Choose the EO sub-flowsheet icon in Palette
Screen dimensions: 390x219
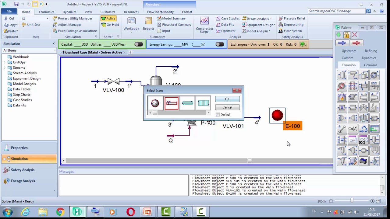pyautogui.click(x=363, y=140)
